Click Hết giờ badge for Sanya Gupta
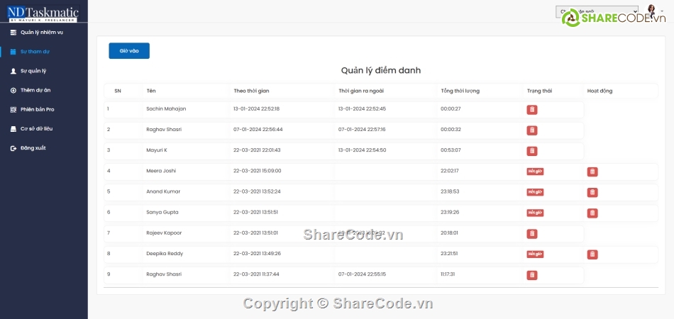Image resolution: width=674 pixels, height=319 pixels. pos(535,213)
